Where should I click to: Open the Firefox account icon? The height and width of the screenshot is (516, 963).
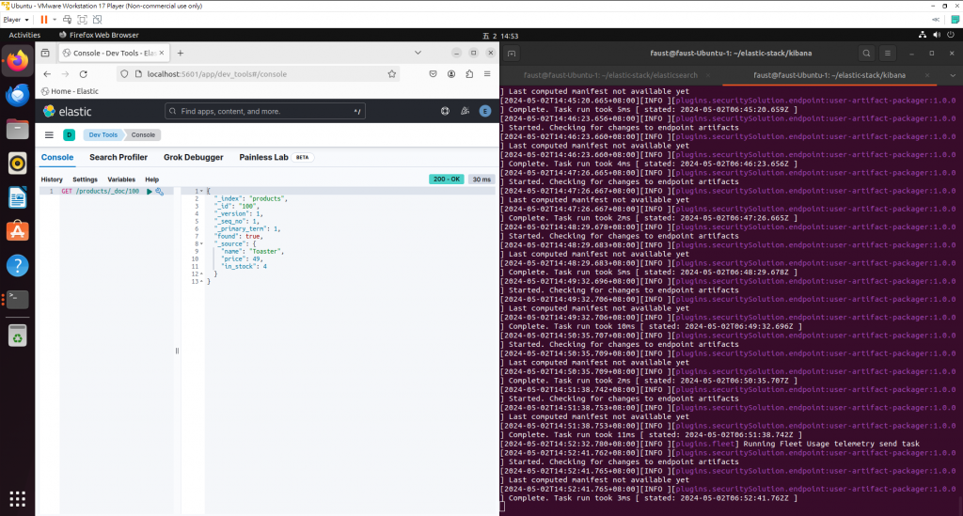(x=451, y=74)
